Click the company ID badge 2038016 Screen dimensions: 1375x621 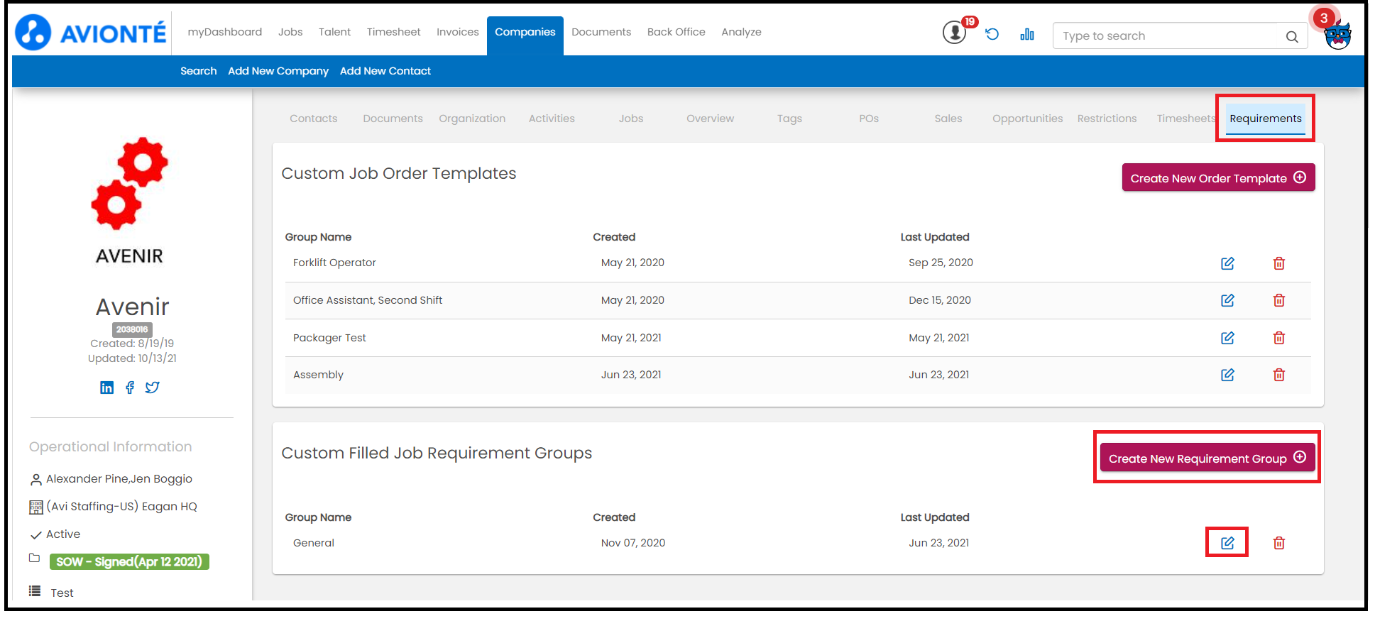point(132,329)
